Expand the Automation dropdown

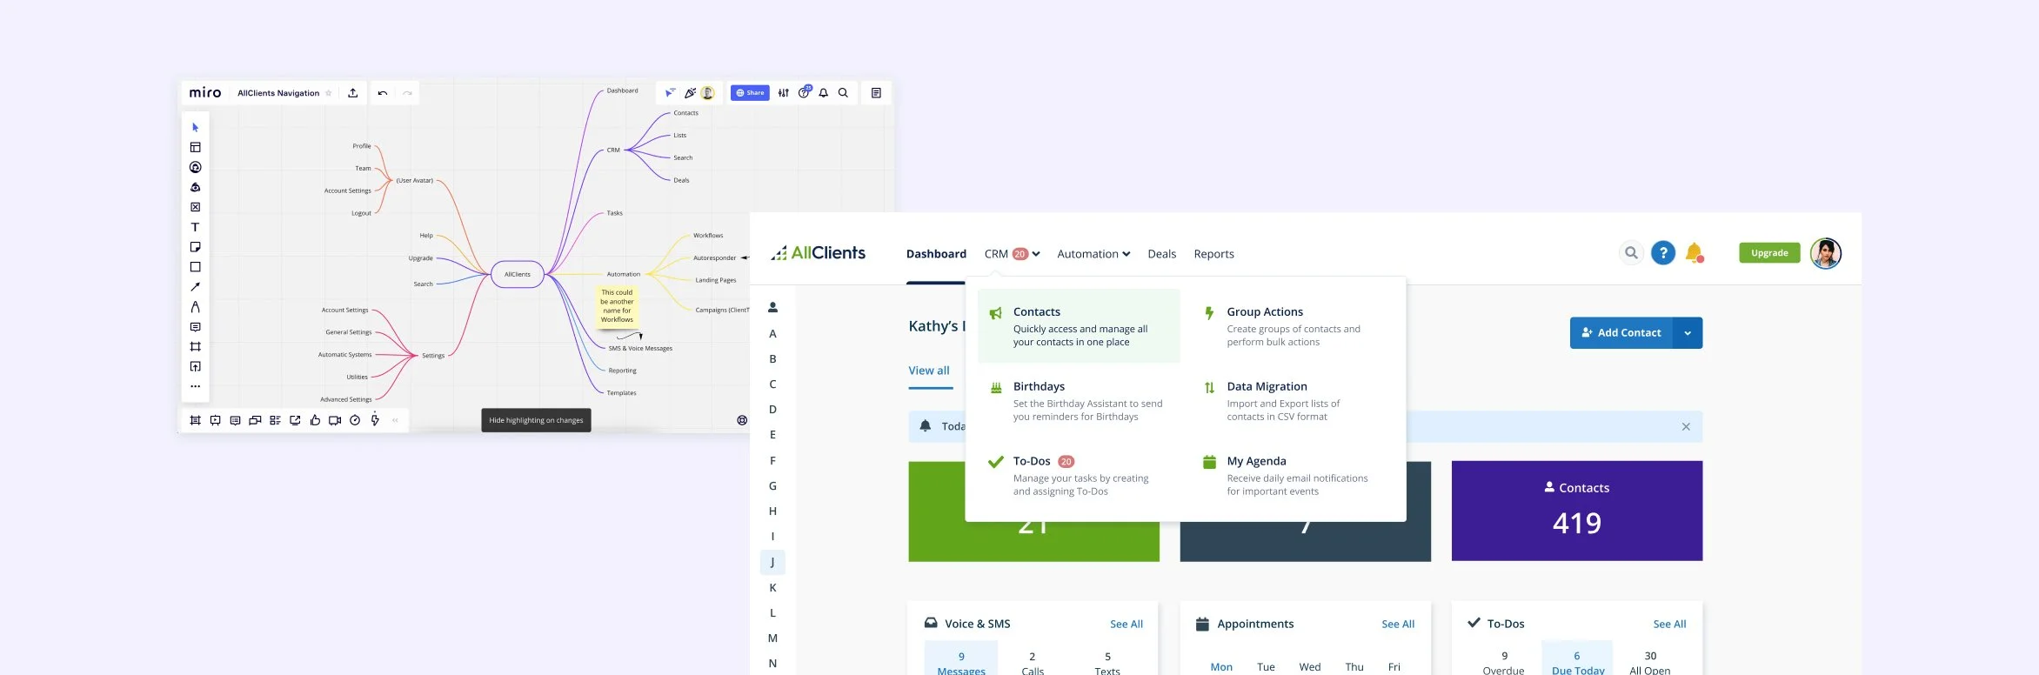(1093, 254)
